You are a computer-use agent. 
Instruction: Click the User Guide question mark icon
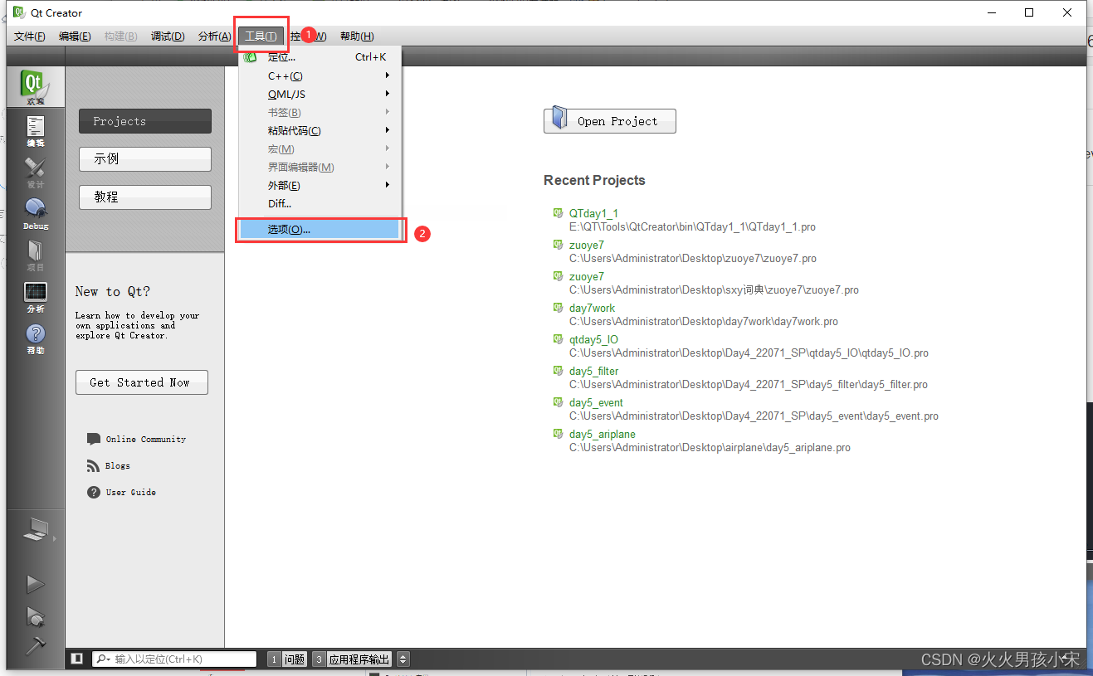(94, 492)
